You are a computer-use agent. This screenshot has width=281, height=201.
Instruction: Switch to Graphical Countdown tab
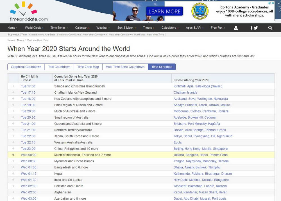point(26,67)
